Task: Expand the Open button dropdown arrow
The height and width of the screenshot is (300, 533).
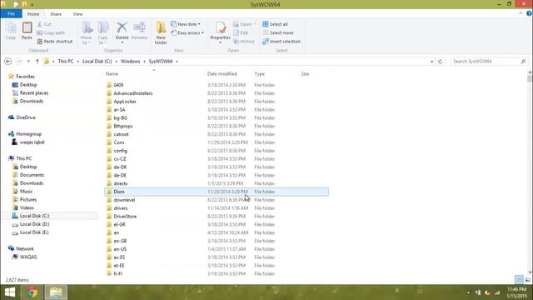Action: (254, 24)
